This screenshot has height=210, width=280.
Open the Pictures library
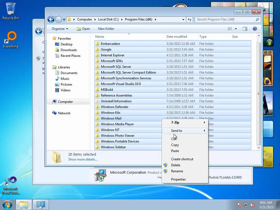click(x=64, y=84)
